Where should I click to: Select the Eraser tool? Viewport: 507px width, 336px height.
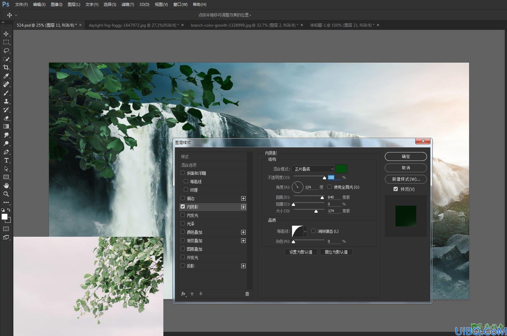click(6, 118)
